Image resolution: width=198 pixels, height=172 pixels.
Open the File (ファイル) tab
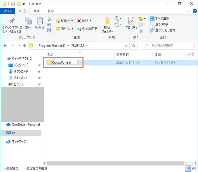8,11
